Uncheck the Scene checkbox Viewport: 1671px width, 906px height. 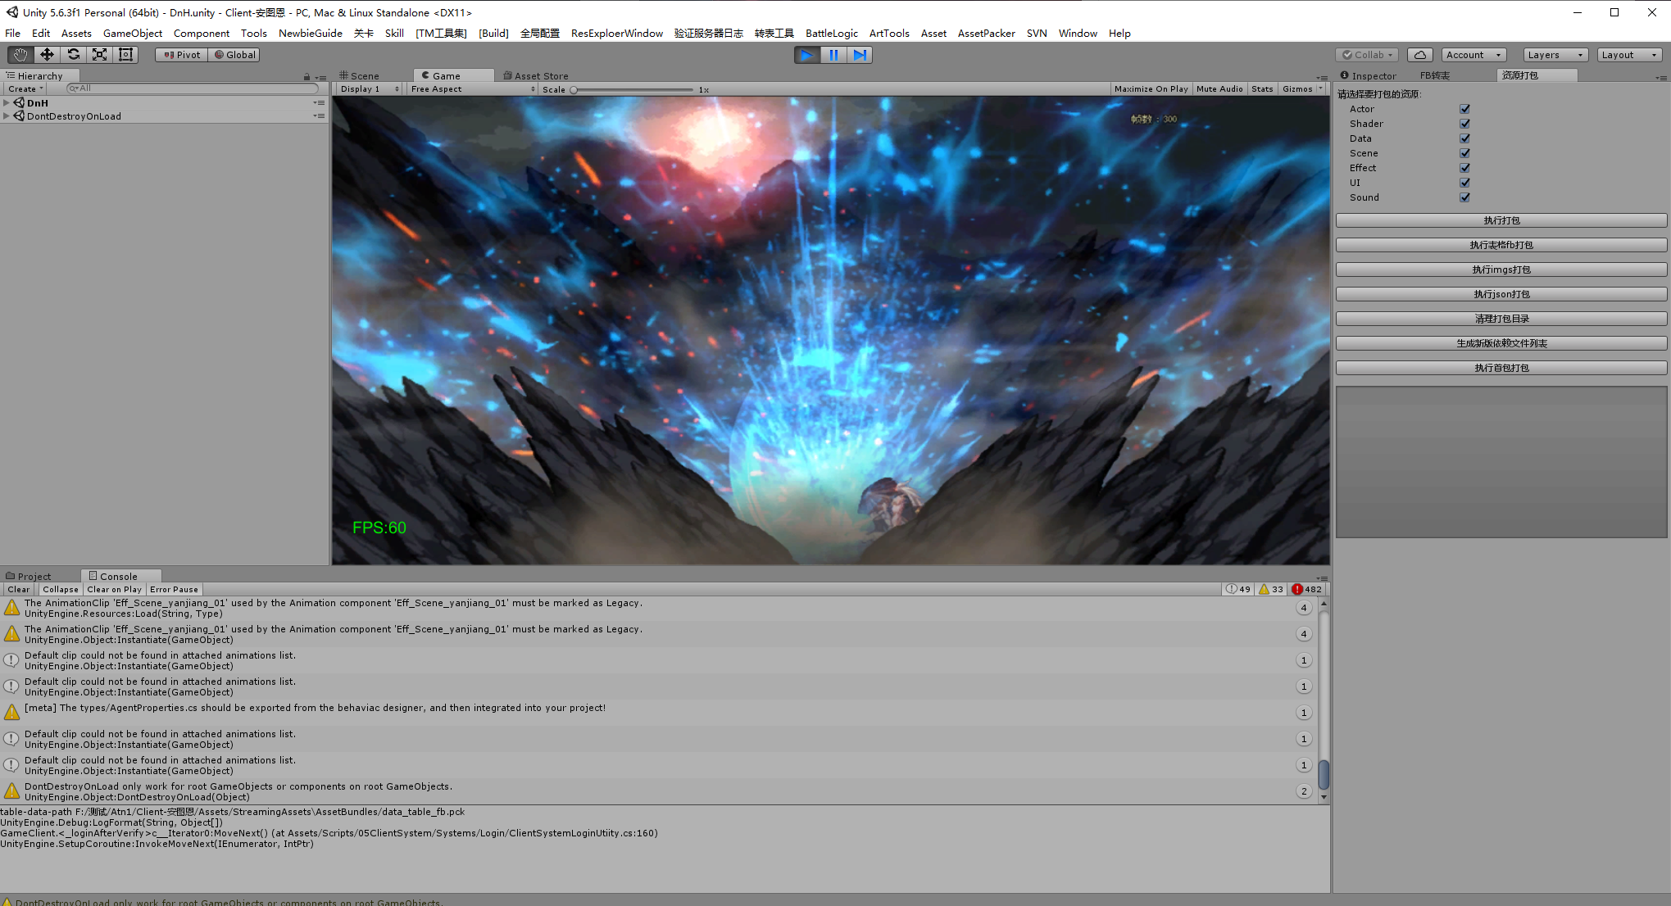[1464, 153]
